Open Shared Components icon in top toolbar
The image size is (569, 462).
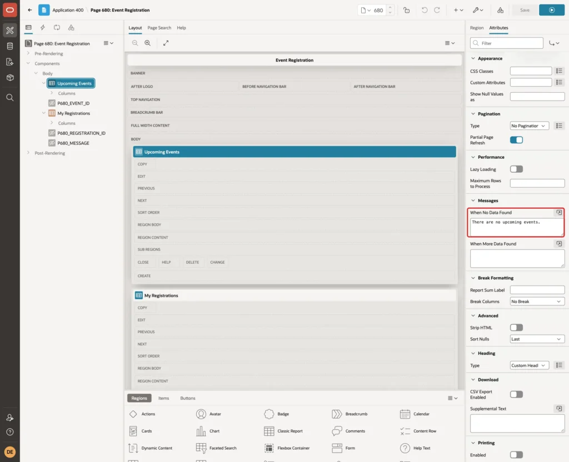tap(500, 10)
